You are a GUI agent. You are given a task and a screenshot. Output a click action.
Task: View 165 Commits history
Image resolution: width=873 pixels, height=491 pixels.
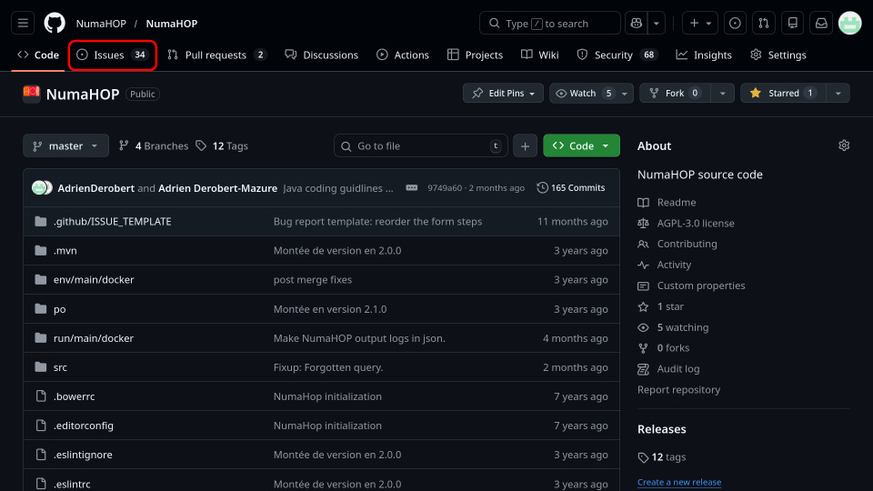571,188
